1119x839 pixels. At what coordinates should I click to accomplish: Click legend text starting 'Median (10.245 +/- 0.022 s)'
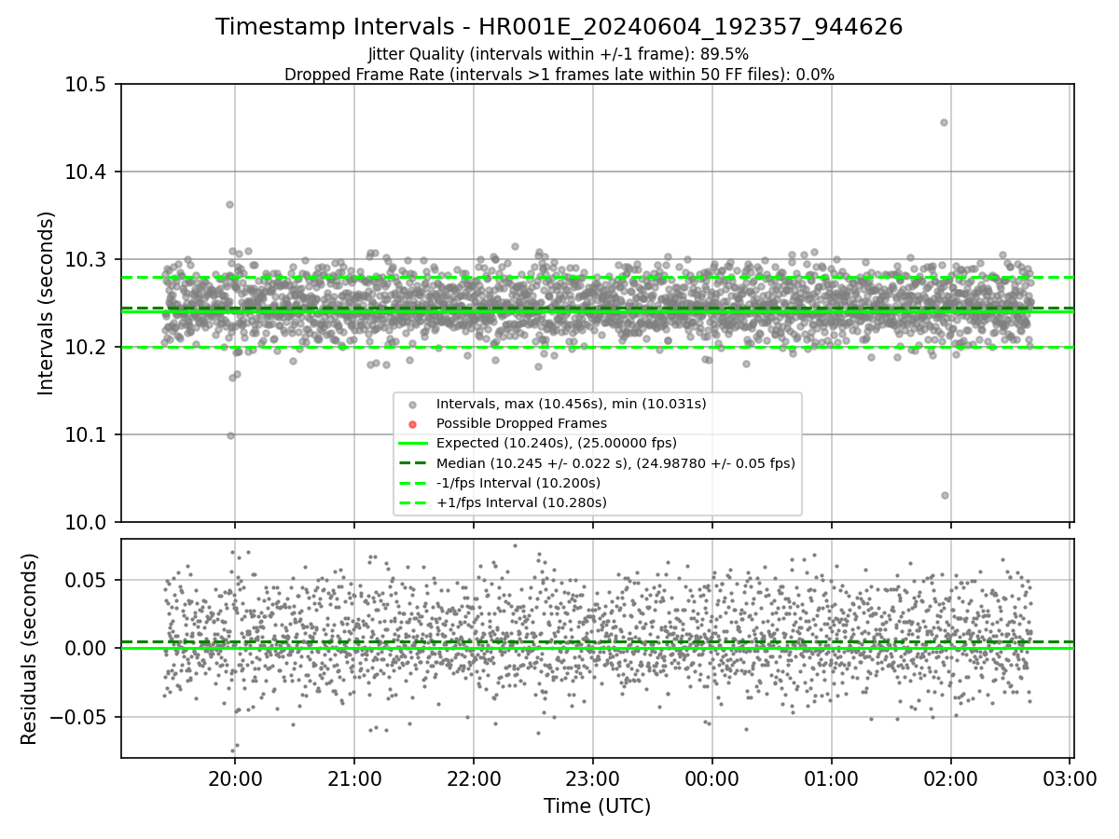click(x=616, y=463)
